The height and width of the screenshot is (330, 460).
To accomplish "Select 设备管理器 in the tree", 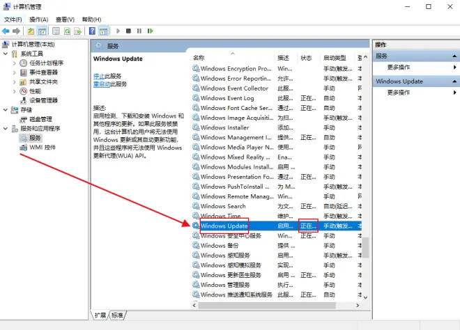I will [43, 100].
